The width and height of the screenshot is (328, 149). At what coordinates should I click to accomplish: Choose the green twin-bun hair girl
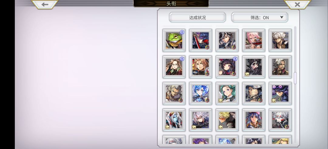point(227,93)
